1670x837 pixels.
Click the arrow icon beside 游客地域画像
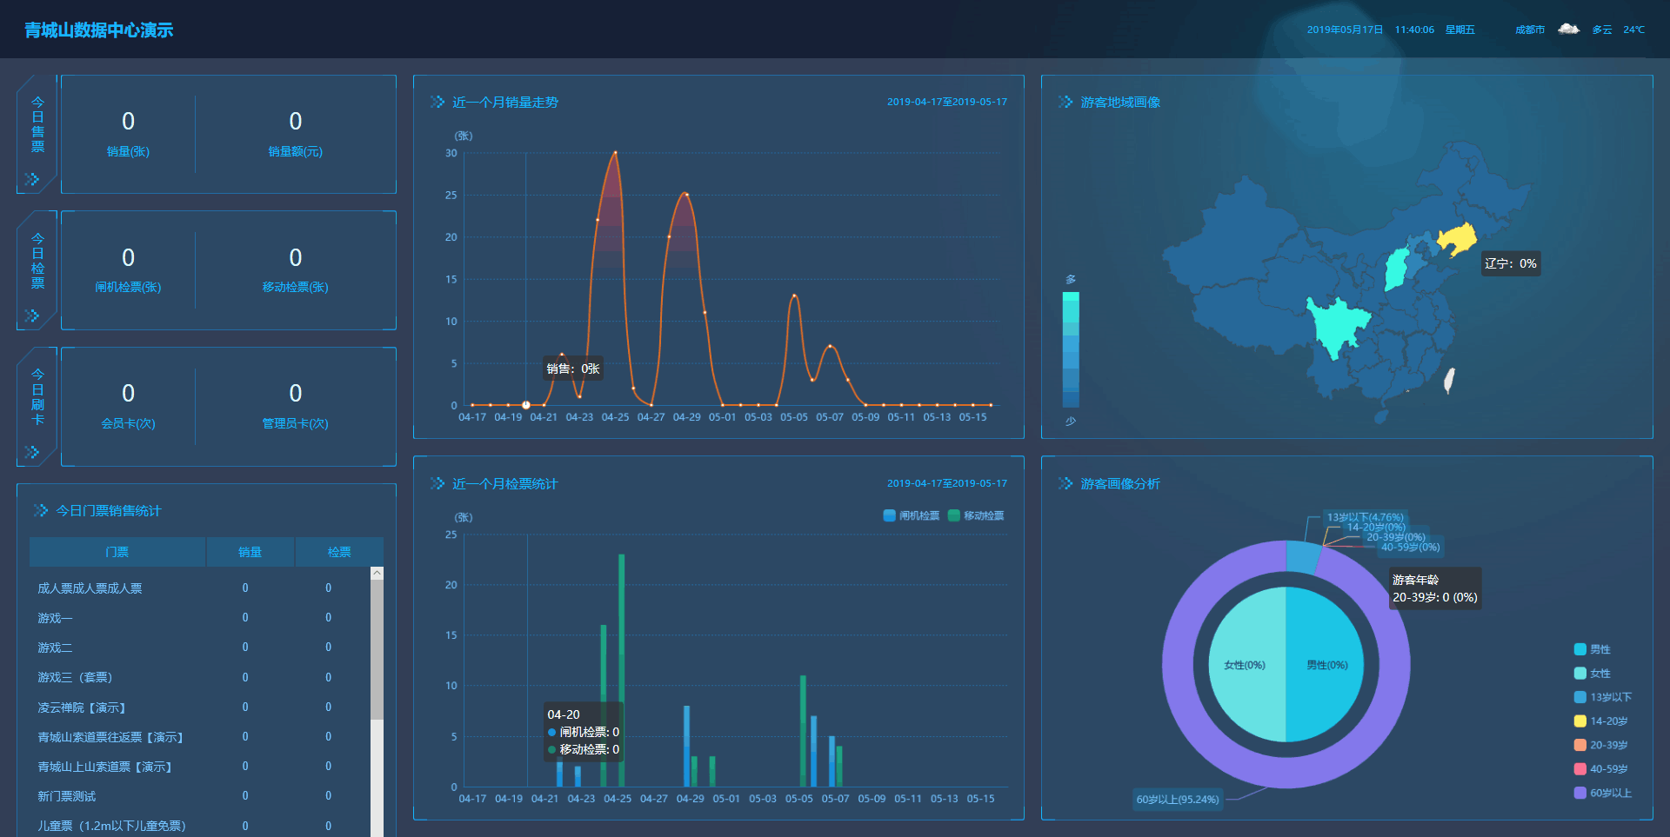[x=1065, y=103]
